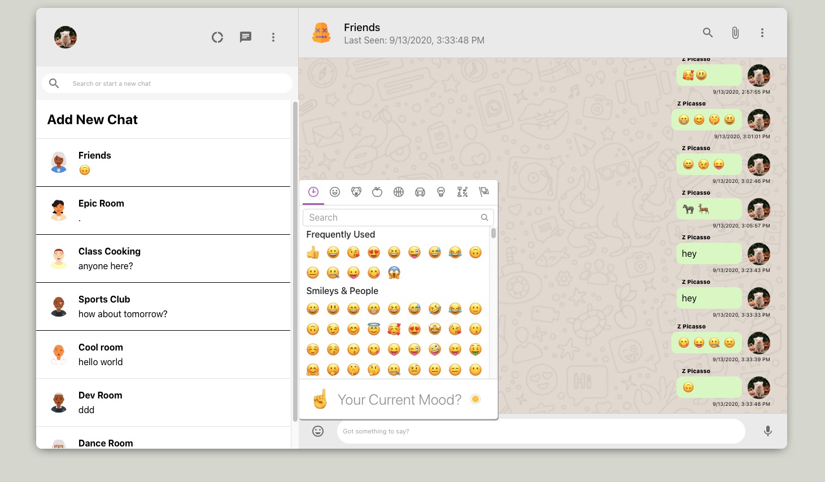Open the sidebar three-dot menu
Screen dimensions: 825x482
coord(273,37)
